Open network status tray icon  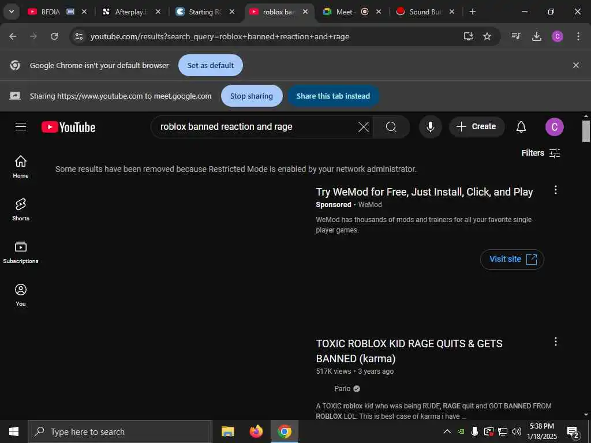tap(503, 431)
